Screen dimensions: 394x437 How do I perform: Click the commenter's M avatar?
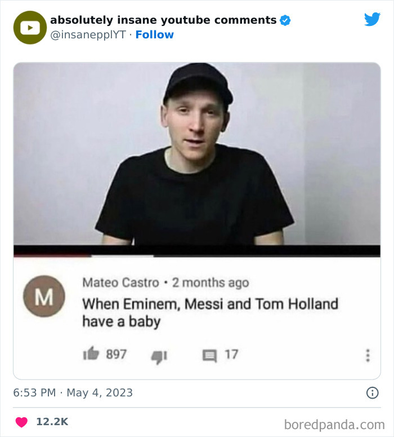click(44, 296)
